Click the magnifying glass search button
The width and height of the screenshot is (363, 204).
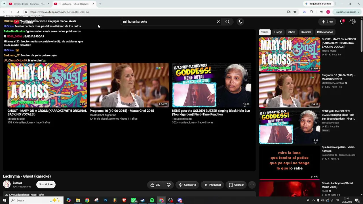(x=227, y=22)
